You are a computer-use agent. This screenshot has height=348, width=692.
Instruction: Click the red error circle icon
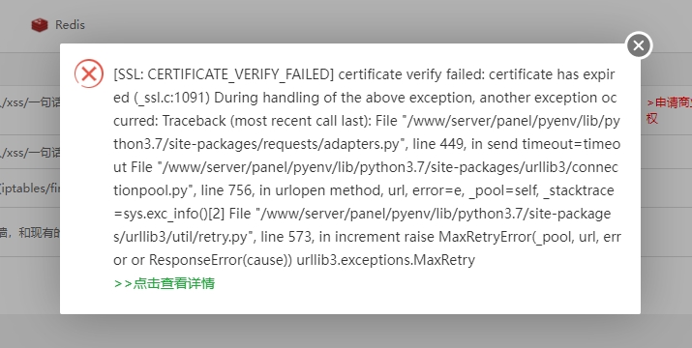[89, 73]
